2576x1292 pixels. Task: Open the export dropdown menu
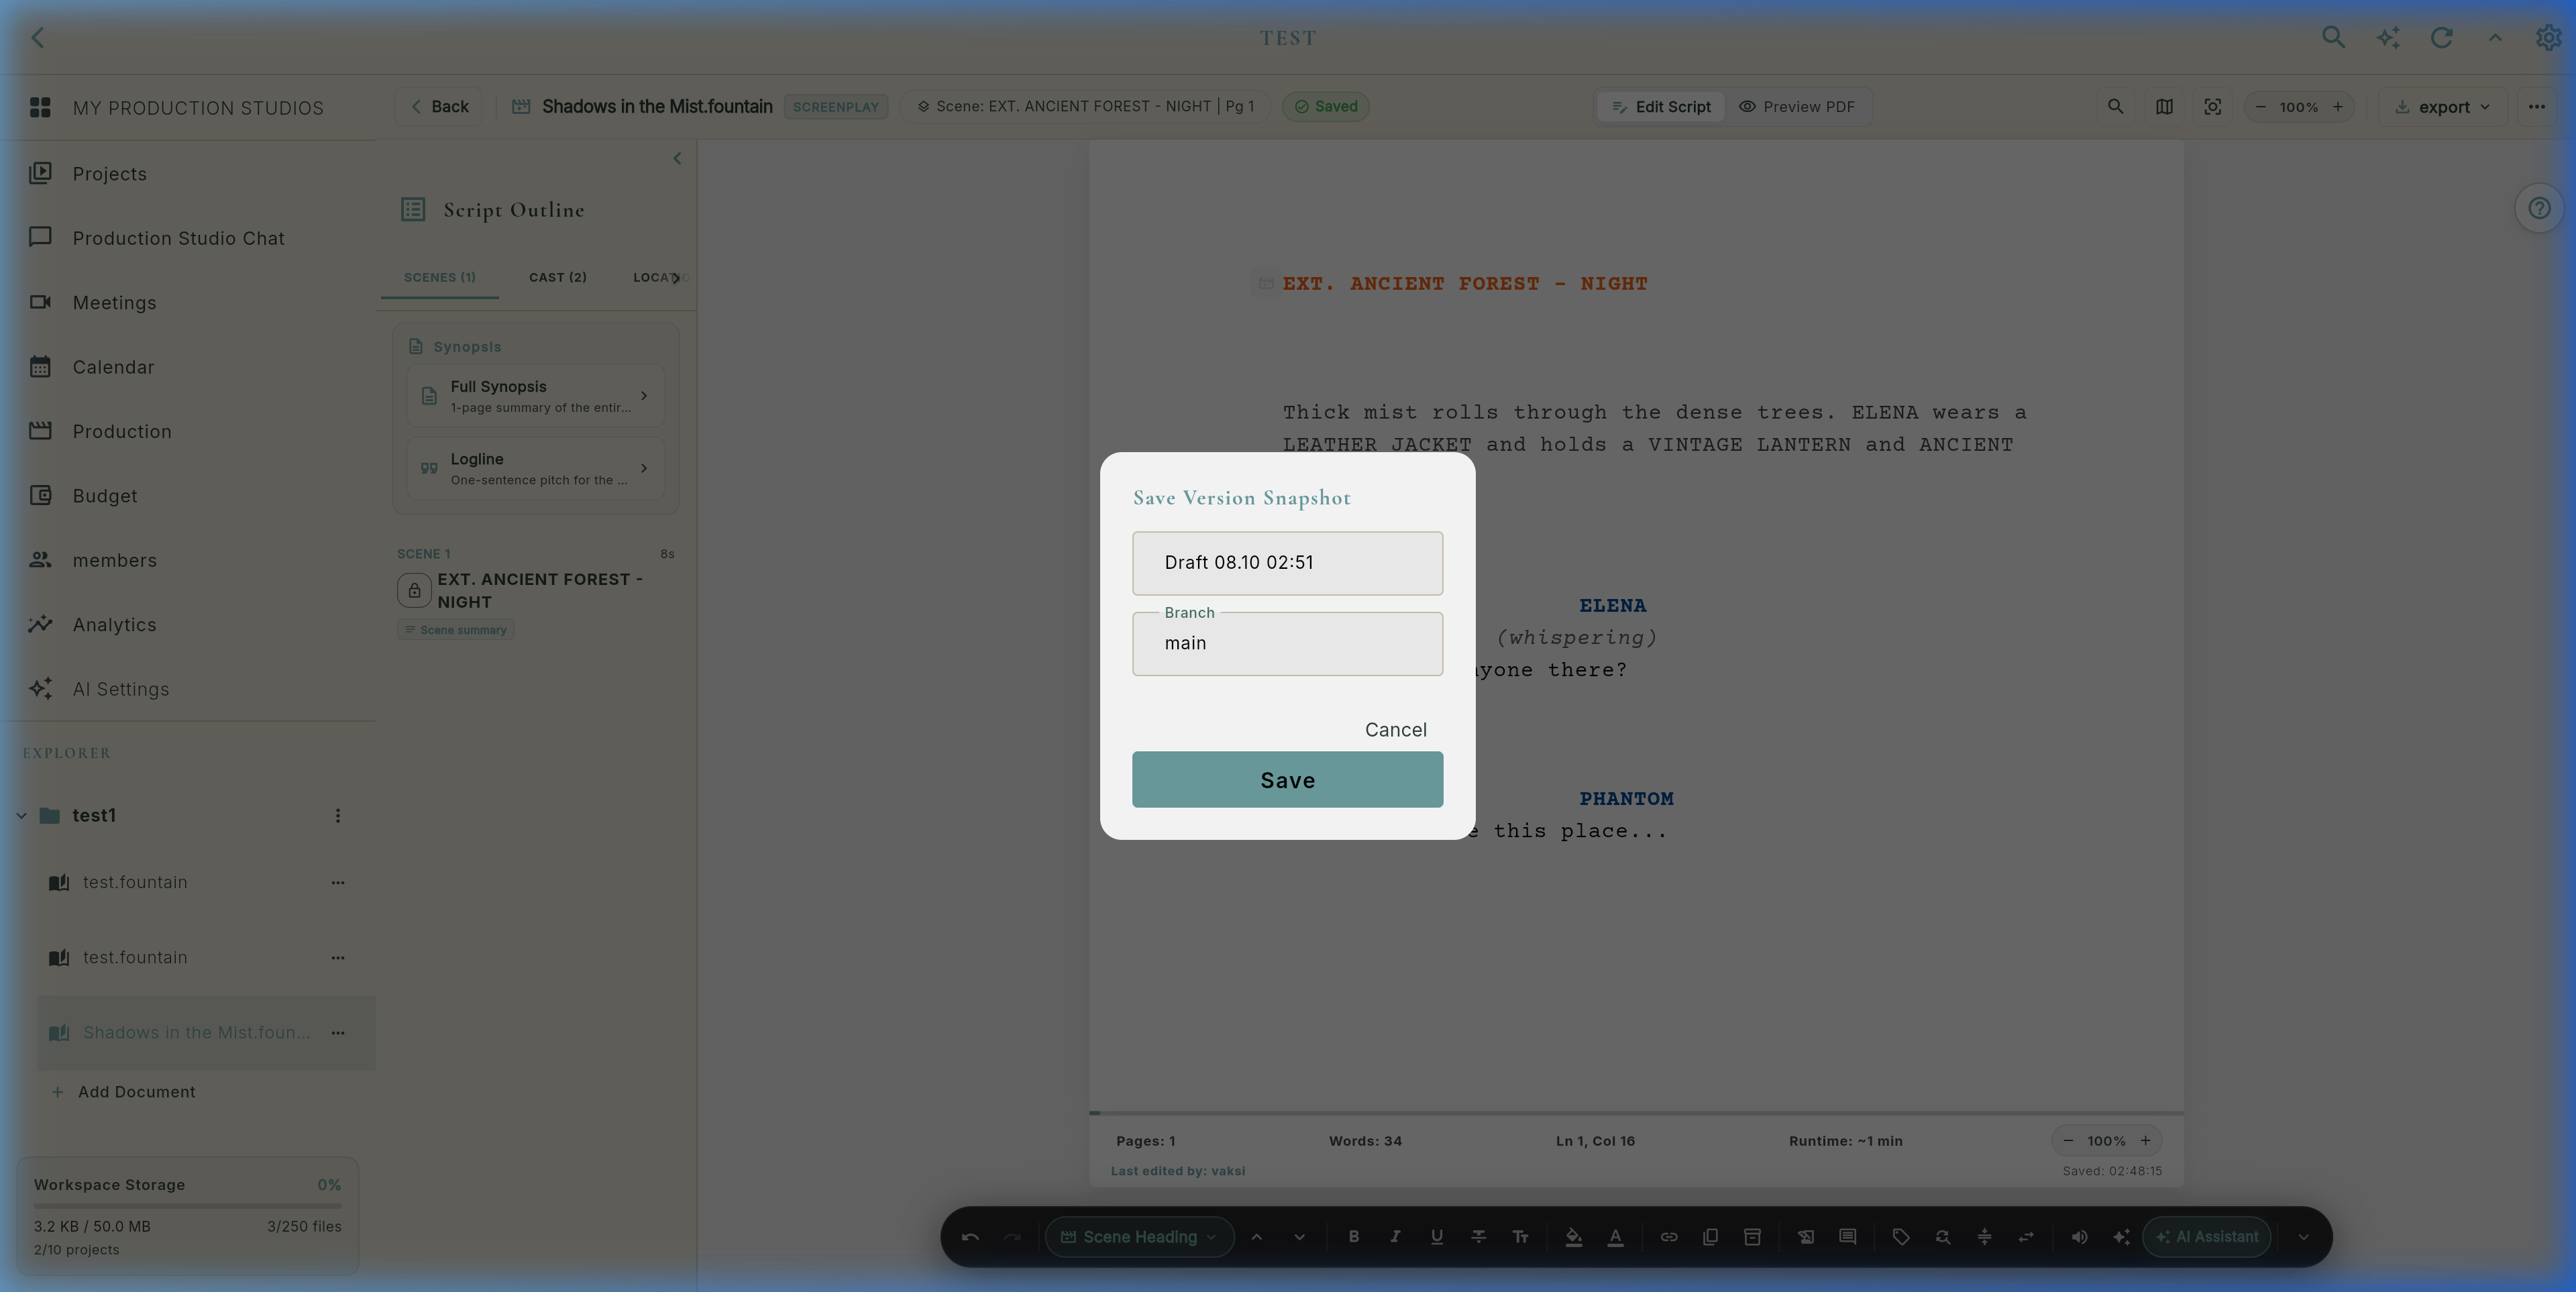[x=2442, y=107]
